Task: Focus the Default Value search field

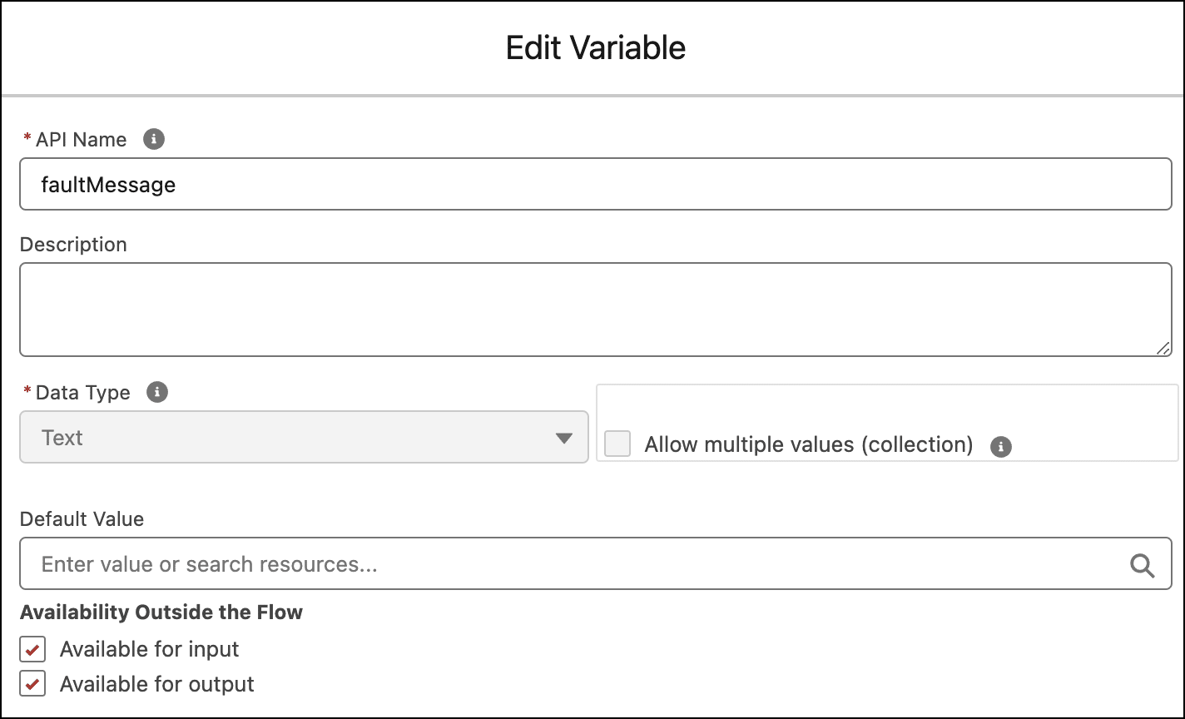Action: (x=596, y=563)
